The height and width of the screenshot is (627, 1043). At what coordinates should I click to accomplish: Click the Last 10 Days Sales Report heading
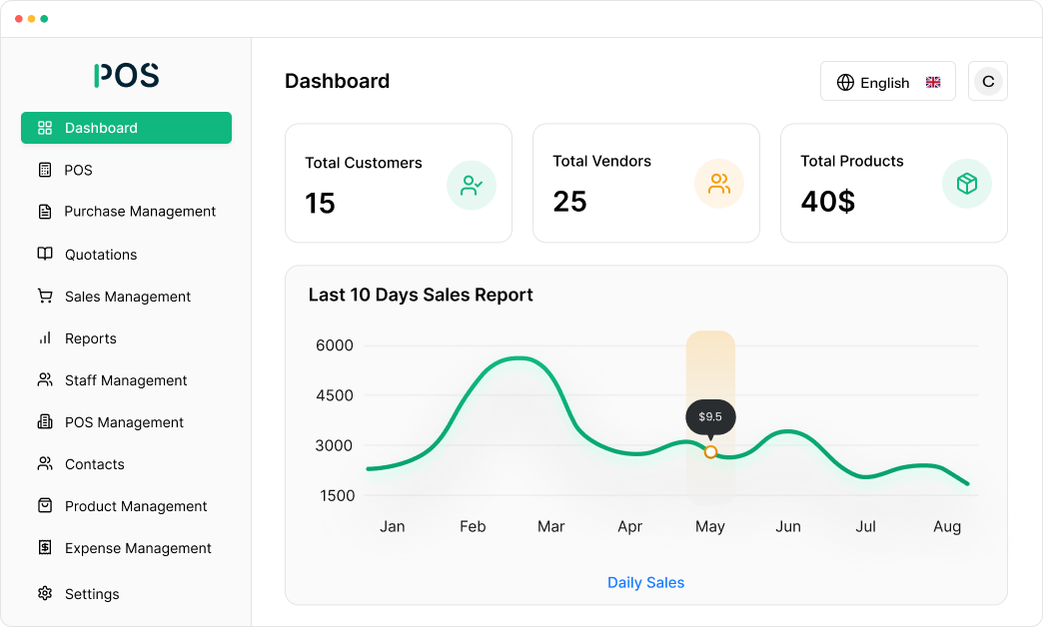pos(421,295)
